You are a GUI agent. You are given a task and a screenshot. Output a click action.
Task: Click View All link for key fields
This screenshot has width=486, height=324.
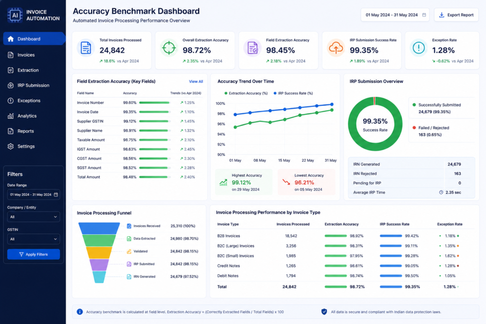[196, 82]
